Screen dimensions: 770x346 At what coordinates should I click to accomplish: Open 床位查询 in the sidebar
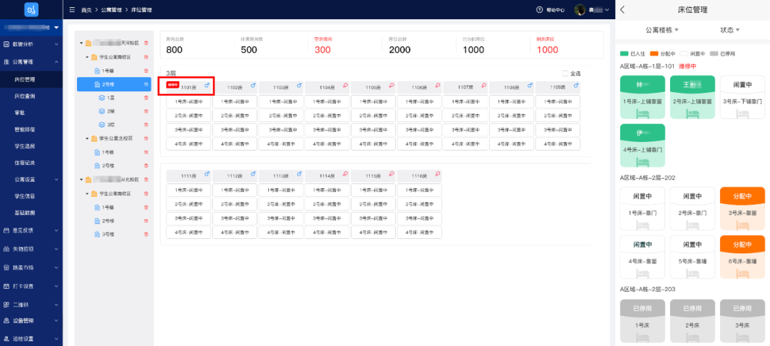pyautogui.click(x=25, y=96)
